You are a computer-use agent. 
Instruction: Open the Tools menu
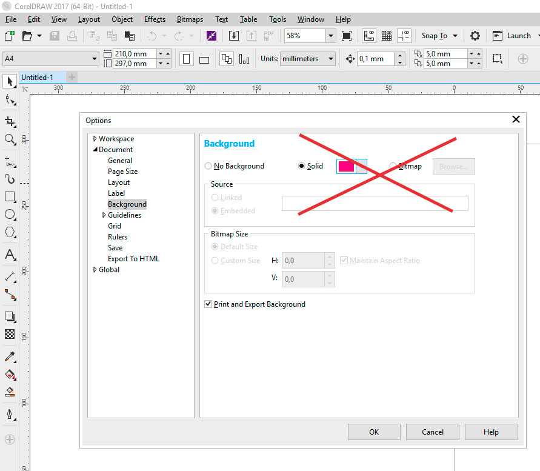tap(278, 19)
